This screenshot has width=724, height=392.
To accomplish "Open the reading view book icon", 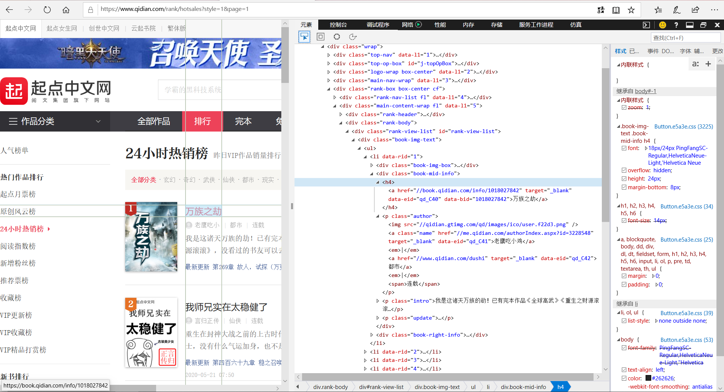I will pos(616,10).
